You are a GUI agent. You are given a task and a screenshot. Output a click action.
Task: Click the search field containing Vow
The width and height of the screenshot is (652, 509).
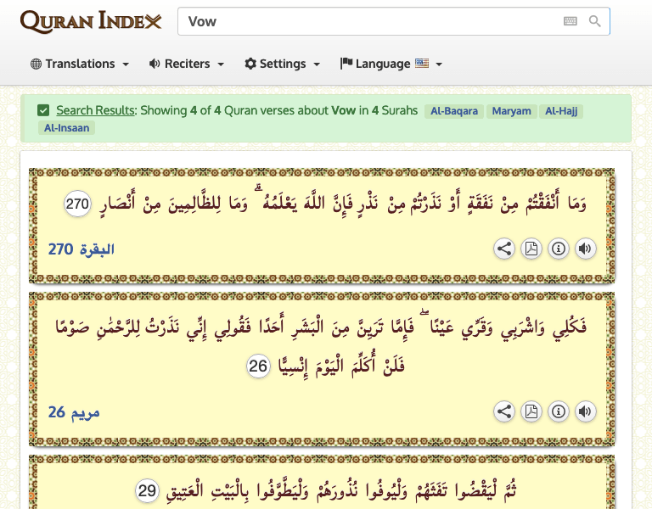click(369, 21)
